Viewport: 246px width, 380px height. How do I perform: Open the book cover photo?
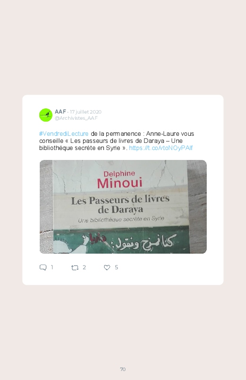click(x=123, y=207)
